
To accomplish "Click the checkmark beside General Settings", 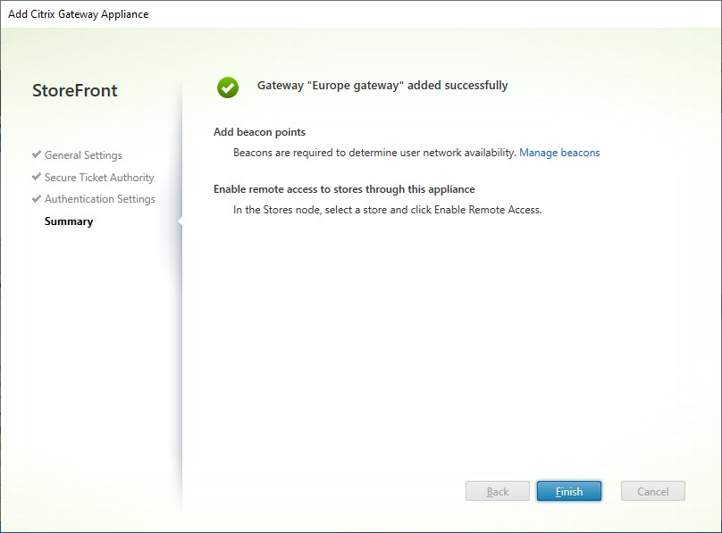I will (x=37, y=154).
